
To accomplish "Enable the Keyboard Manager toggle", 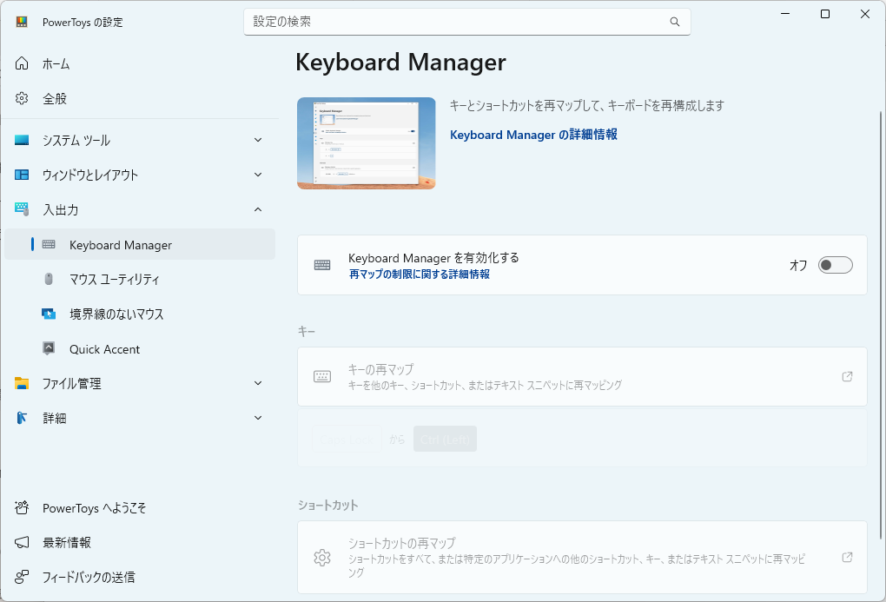I will click(835, 265).
